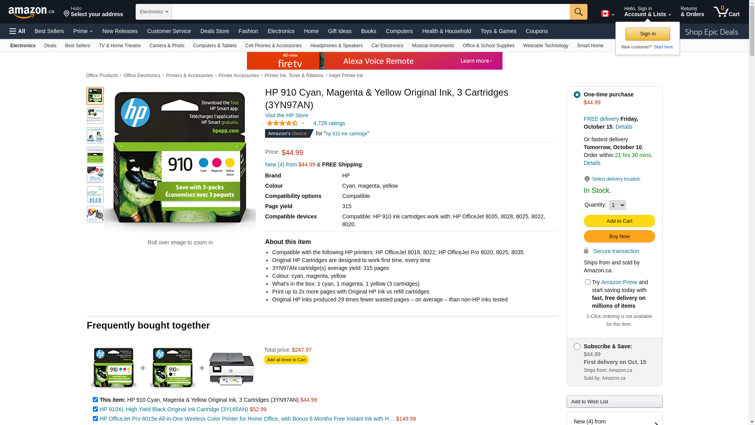Uncheck the HP 910XL Black cartridge checkbox
Image resolution: width=755 pixels, height=425 pixels.
(x=95, y=409)
